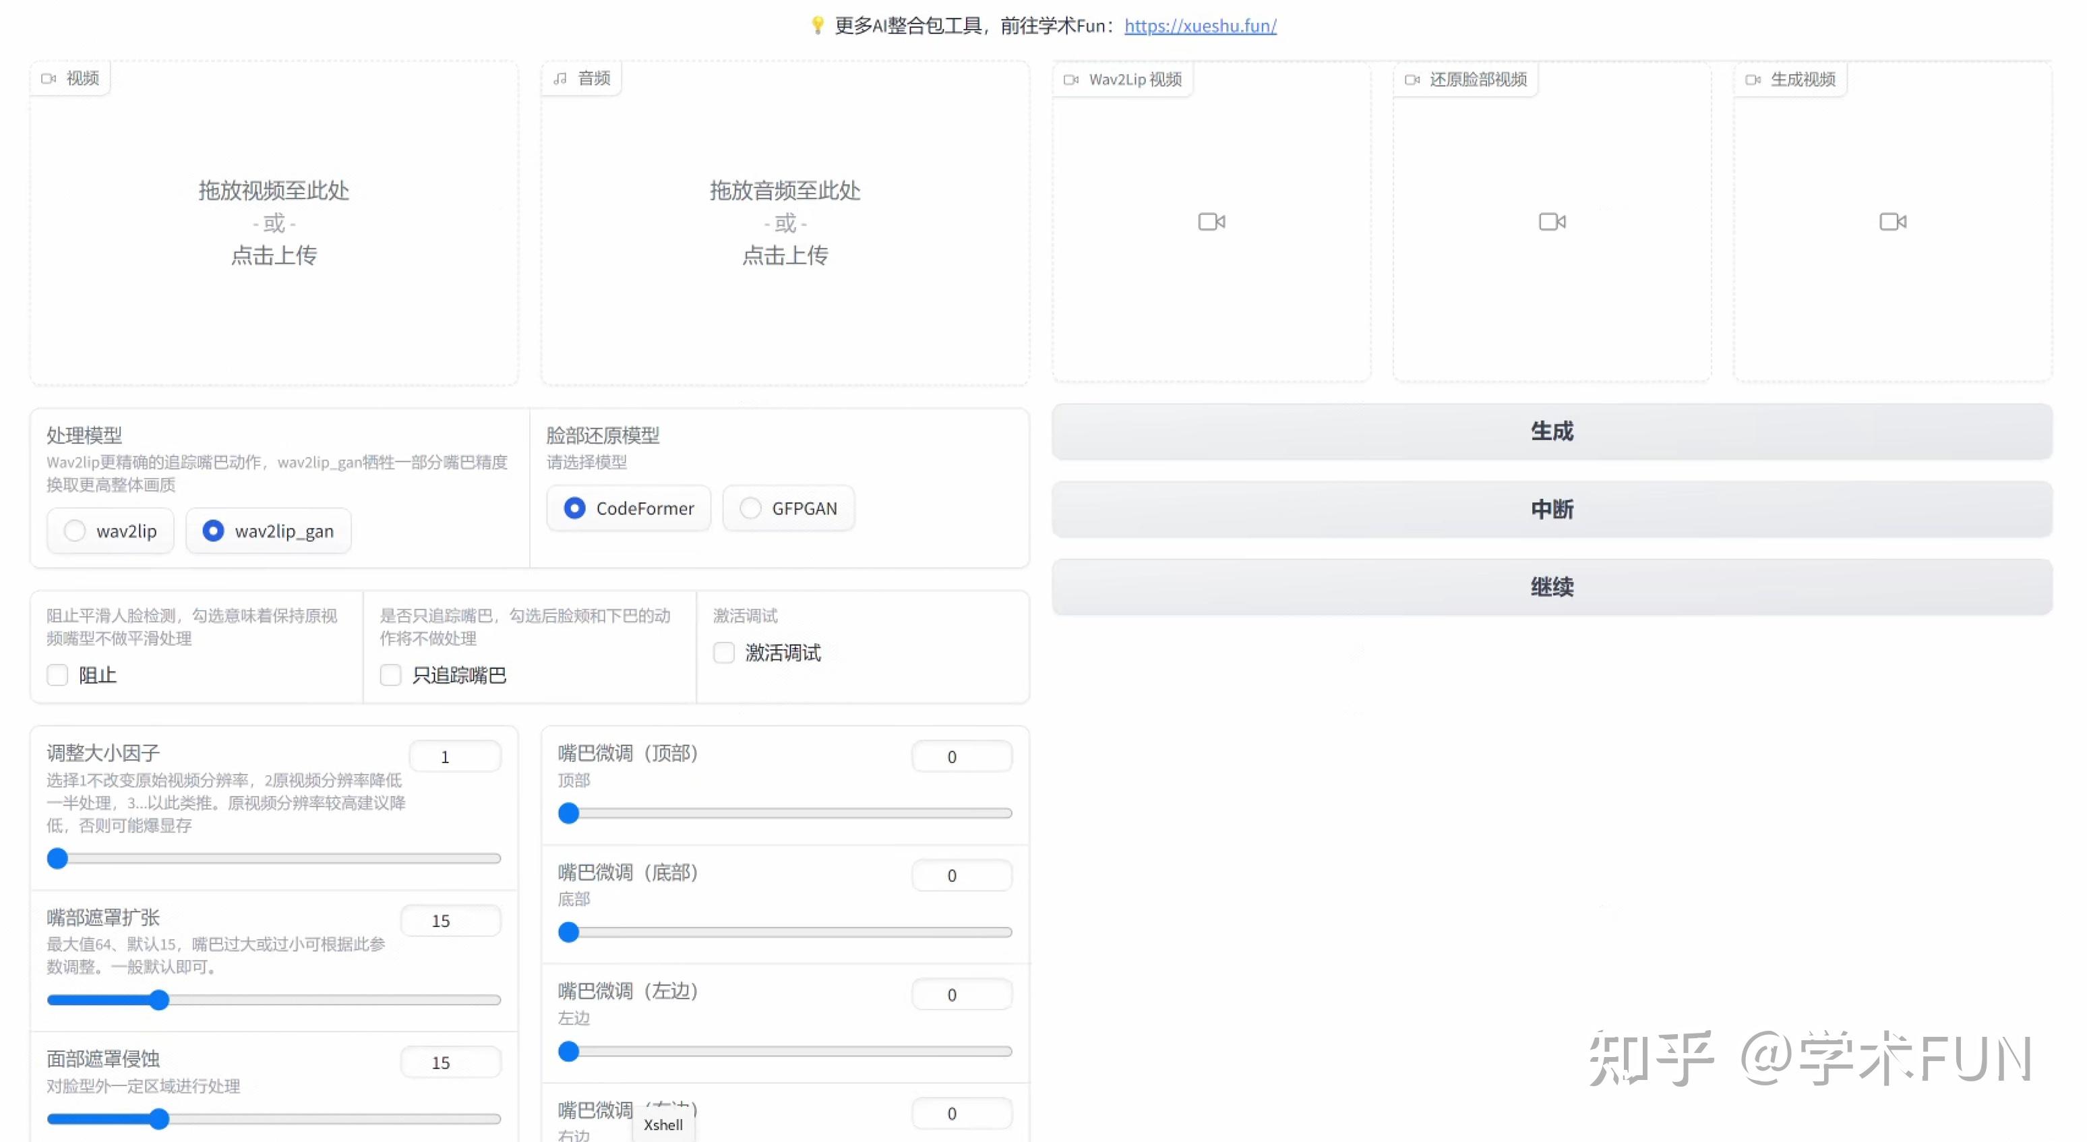Click the 生成视频 label icon
Screen dimensions: 2087x1142
click(x=1753, y=80)
